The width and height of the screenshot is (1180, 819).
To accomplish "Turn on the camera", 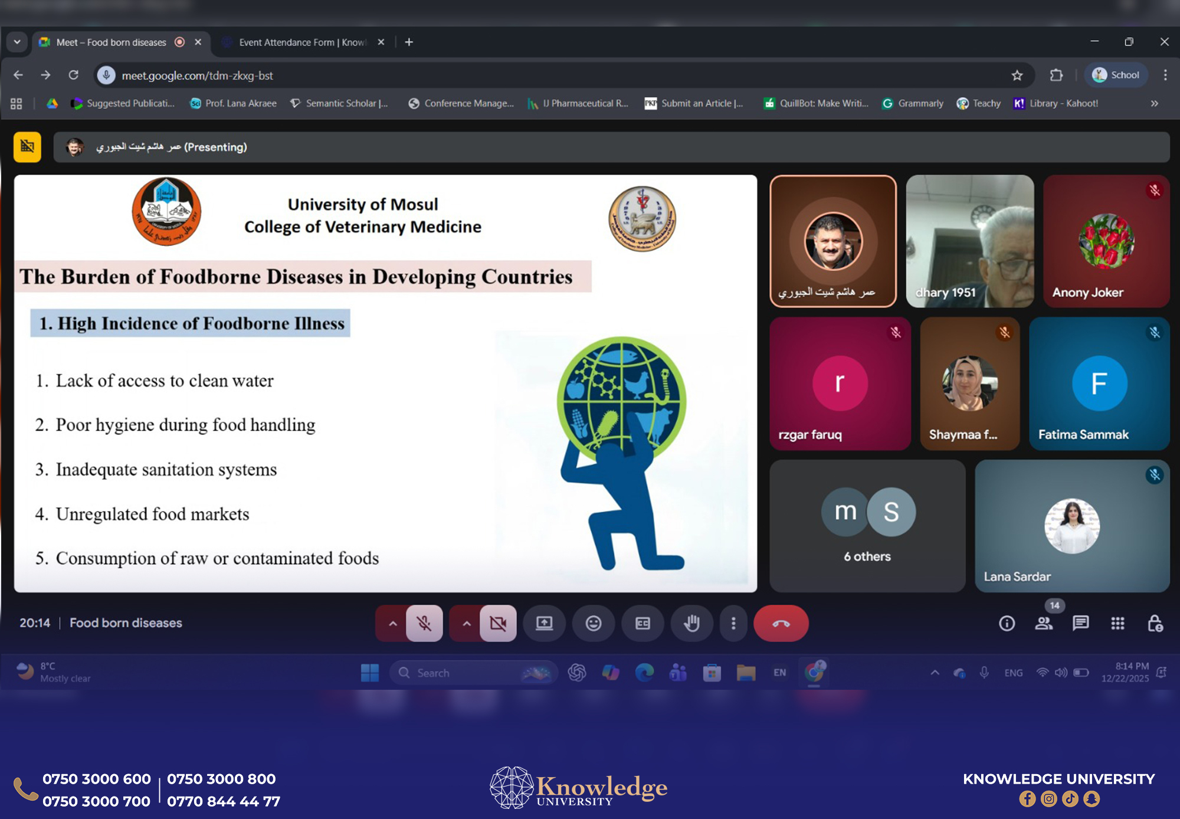I will tap(498, 623).
